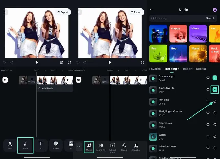Image resolution: width=220 pixels, height=159 pixels.
Task: Open Trending dropdown tab
Action: [x=172, y=69]
